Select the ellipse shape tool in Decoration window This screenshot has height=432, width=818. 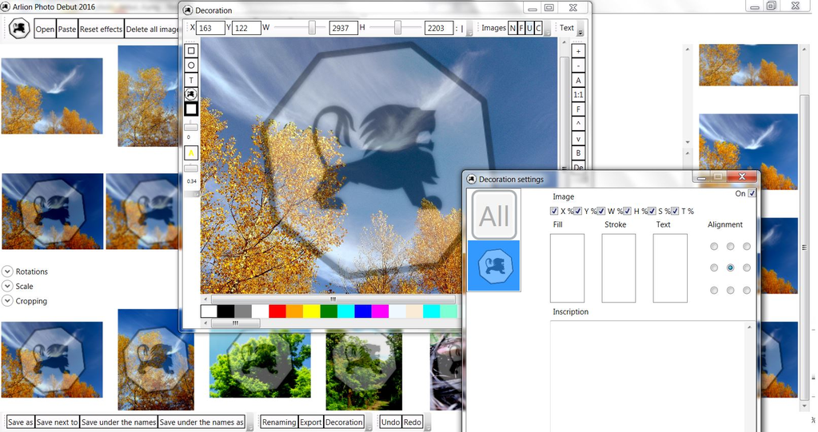pyautogui.click(x=191, y=65)
